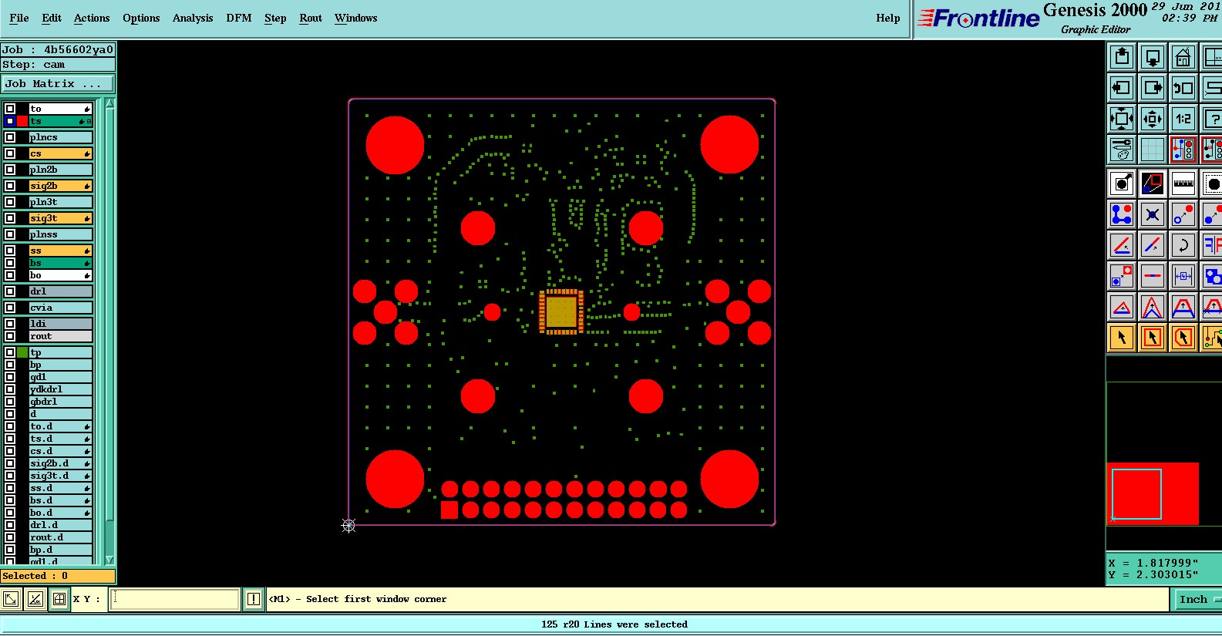This screenshot has width=1222, height=636.
Task: Click the move feature blue-to-red dot icon
Action: [1183, 214]
